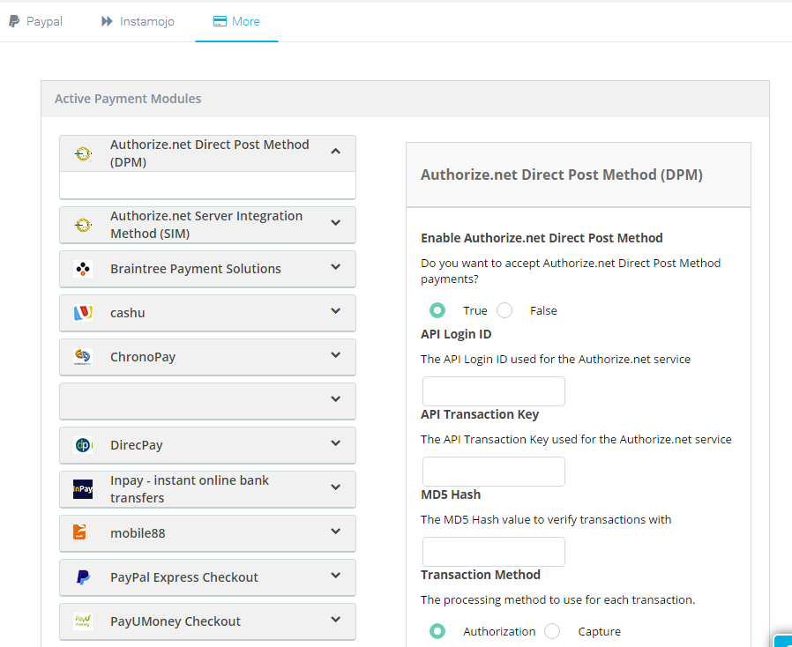Click the MD5 Hash input field
The width and height of the screenshot is (792, 647).
[x=494, y=552]
